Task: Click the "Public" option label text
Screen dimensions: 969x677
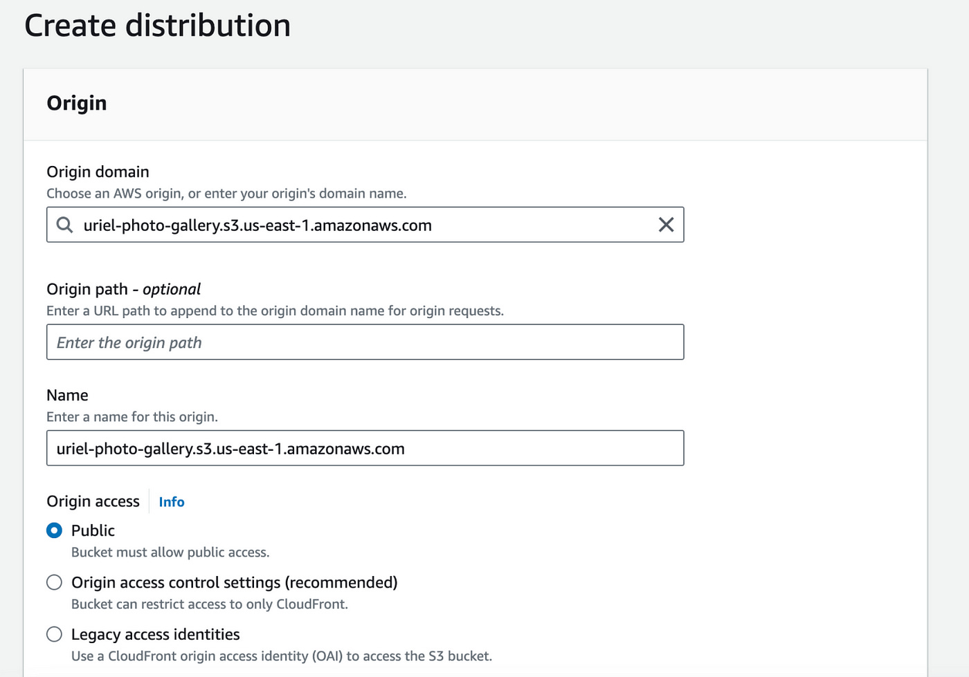Action: pyautogui.click(x=93, y=530)
